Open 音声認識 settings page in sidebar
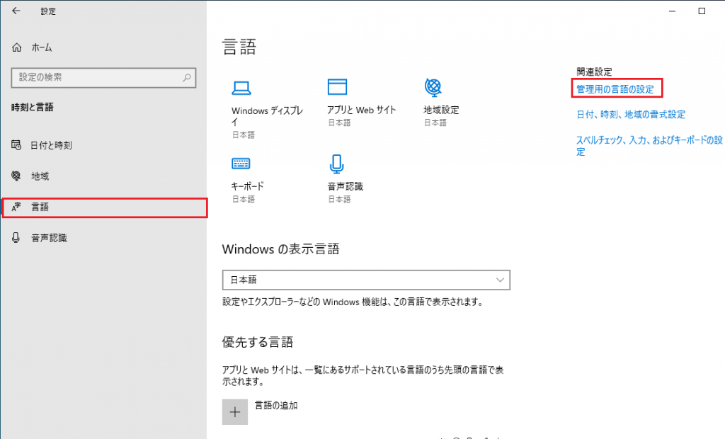Screen dimensions: 725x439 coord(49,238)
